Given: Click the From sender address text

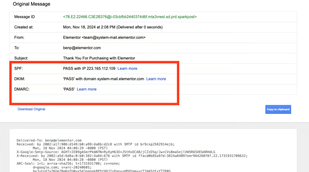Looking at the screenshot, I should point(104,37).
